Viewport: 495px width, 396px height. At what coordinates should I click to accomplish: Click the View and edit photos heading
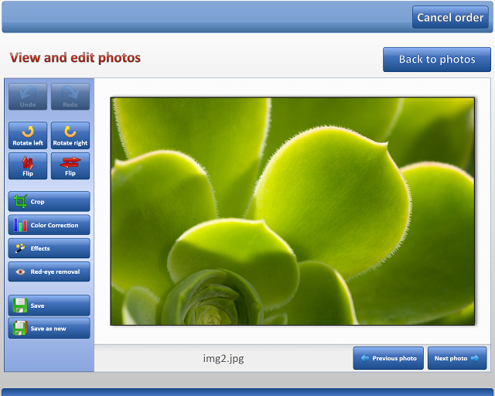click(75, 58)
